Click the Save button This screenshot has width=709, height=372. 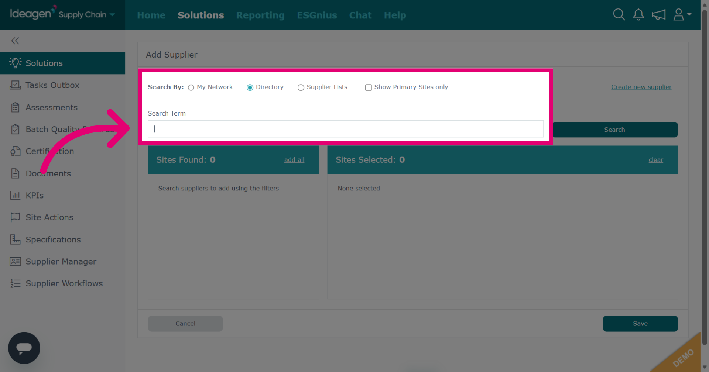coord(640,324)
